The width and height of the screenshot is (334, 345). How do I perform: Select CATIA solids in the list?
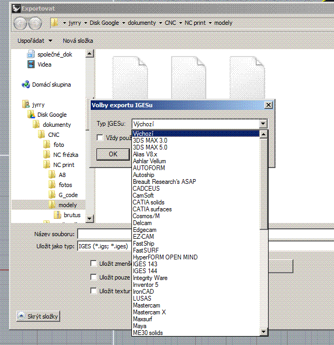coord(148,202)
